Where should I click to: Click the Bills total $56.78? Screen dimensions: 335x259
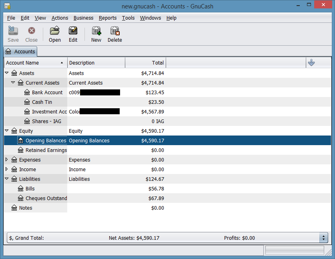tap(156, 189)
